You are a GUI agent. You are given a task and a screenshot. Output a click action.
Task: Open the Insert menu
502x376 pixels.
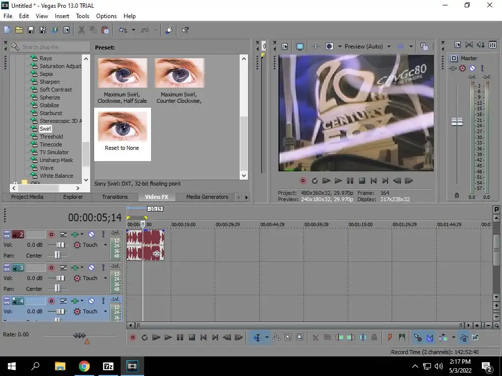click(62, 16)
